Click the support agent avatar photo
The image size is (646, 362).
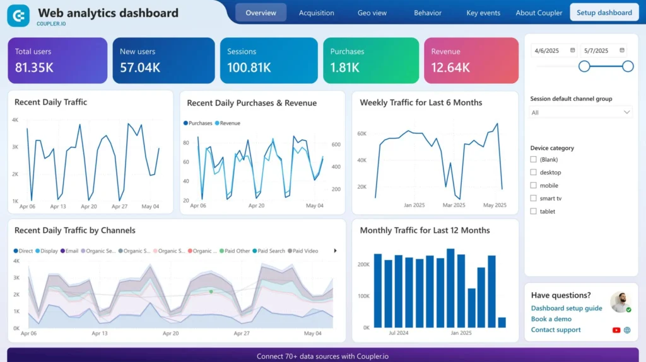point(621,302)
